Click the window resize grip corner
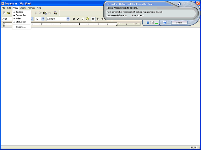Image resolution: width=201 pixels, height=150 pixels. tap(199, 147)
